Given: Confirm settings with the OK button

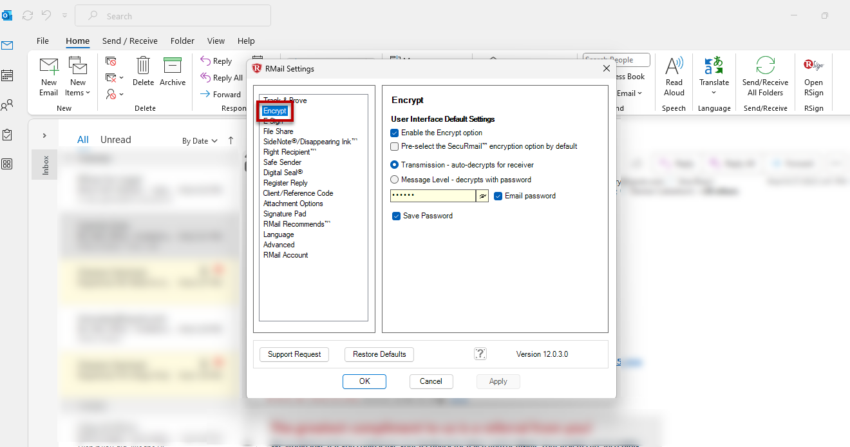Looking at the screenshot, I should point(364,381).
